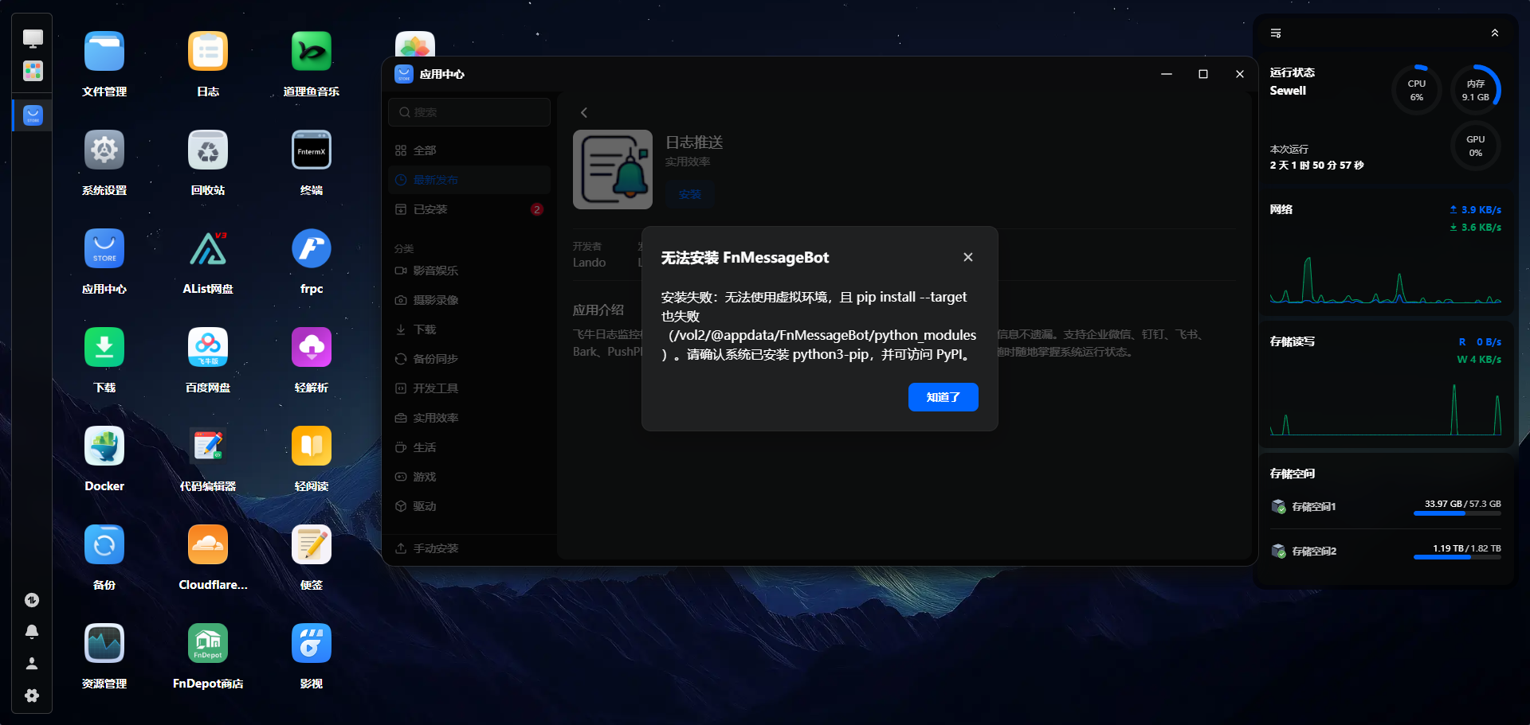Open the Cloudflare desktop app
This screenshot has height=725, width=1530.
(x=208, y=545)
